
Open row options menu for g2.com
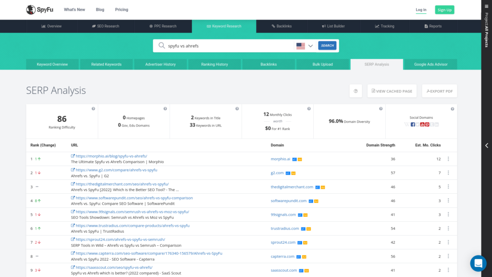[x=448, y=173]
